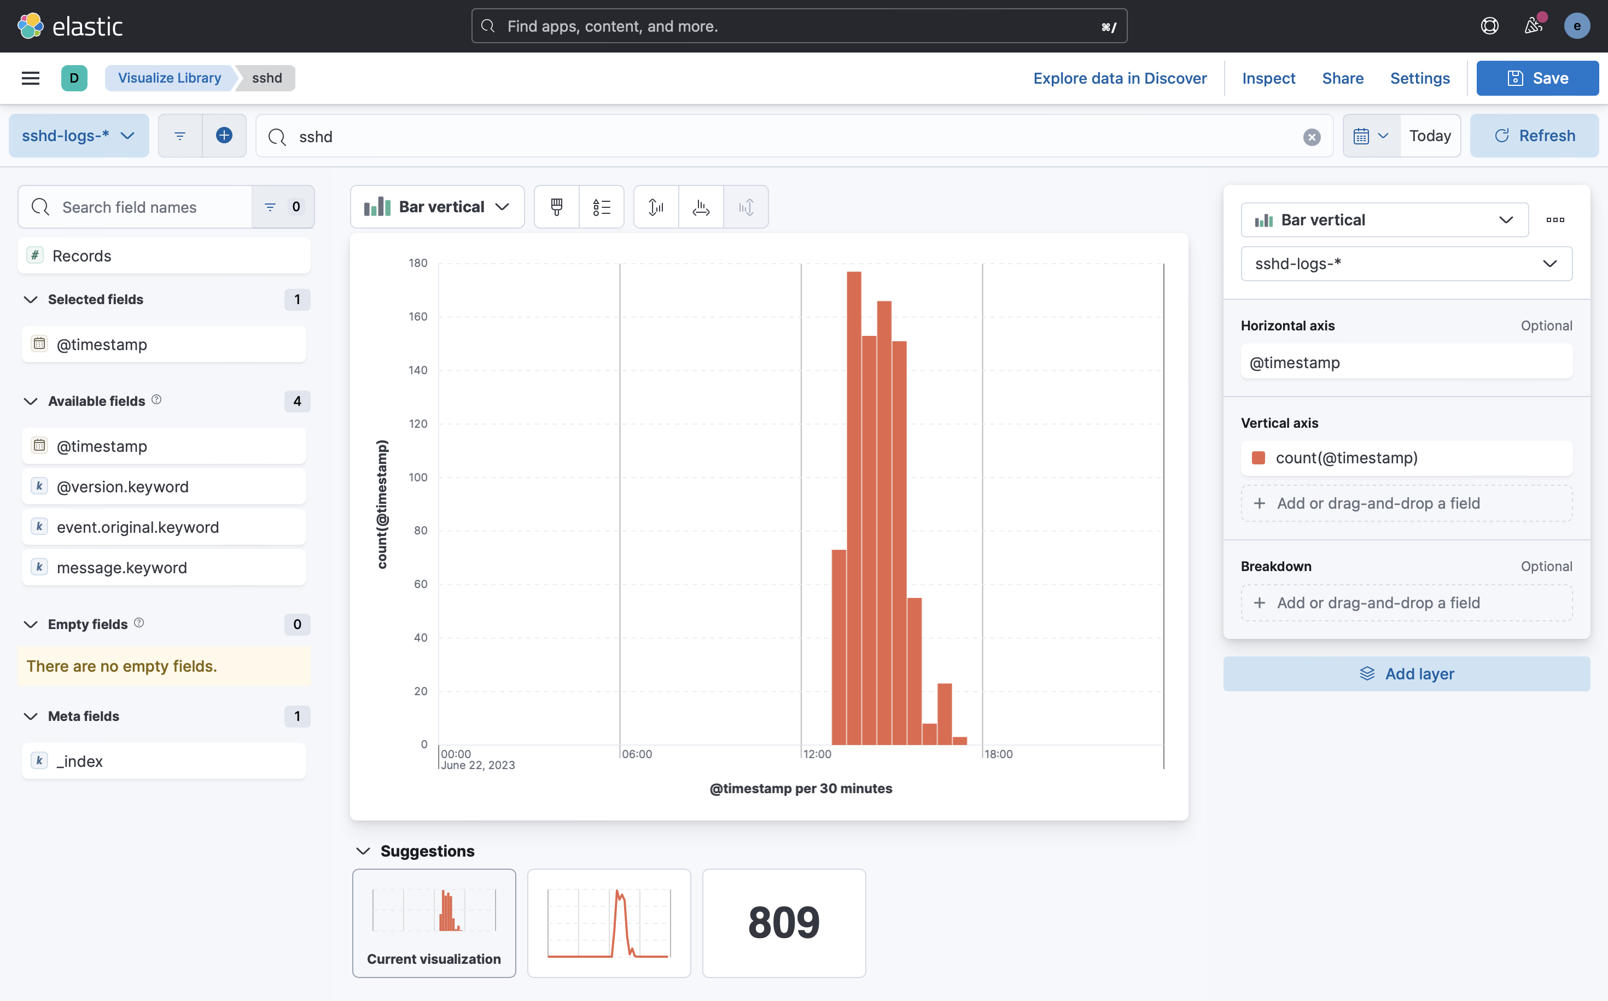Screen dimensions: 1608x1001
Task: Open the calendar quick date menu
Action: 1371,136
